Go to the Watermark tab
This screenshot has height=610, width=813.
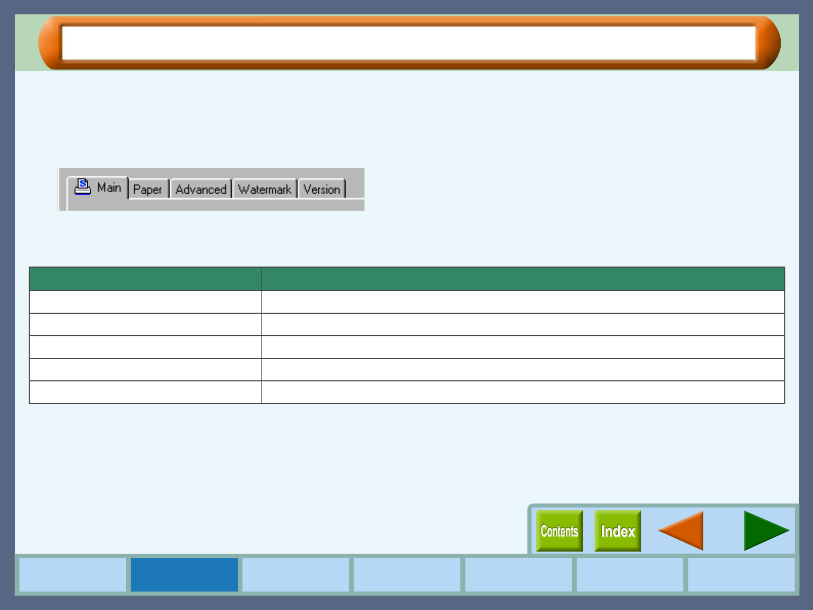click(x=265, y=189)
